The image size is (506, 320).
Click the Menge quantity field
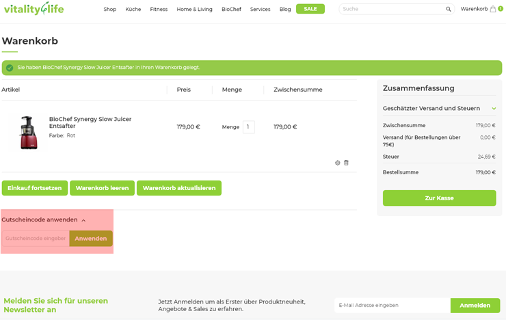tap(248, 127)
